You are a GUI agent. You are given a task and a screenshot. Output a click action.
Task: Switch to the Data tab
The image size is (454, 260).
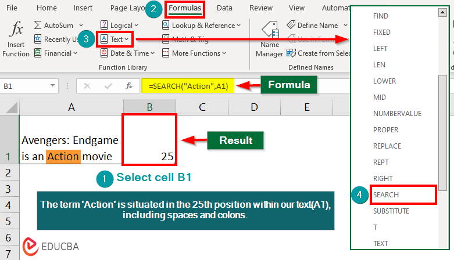pos(224,8)
